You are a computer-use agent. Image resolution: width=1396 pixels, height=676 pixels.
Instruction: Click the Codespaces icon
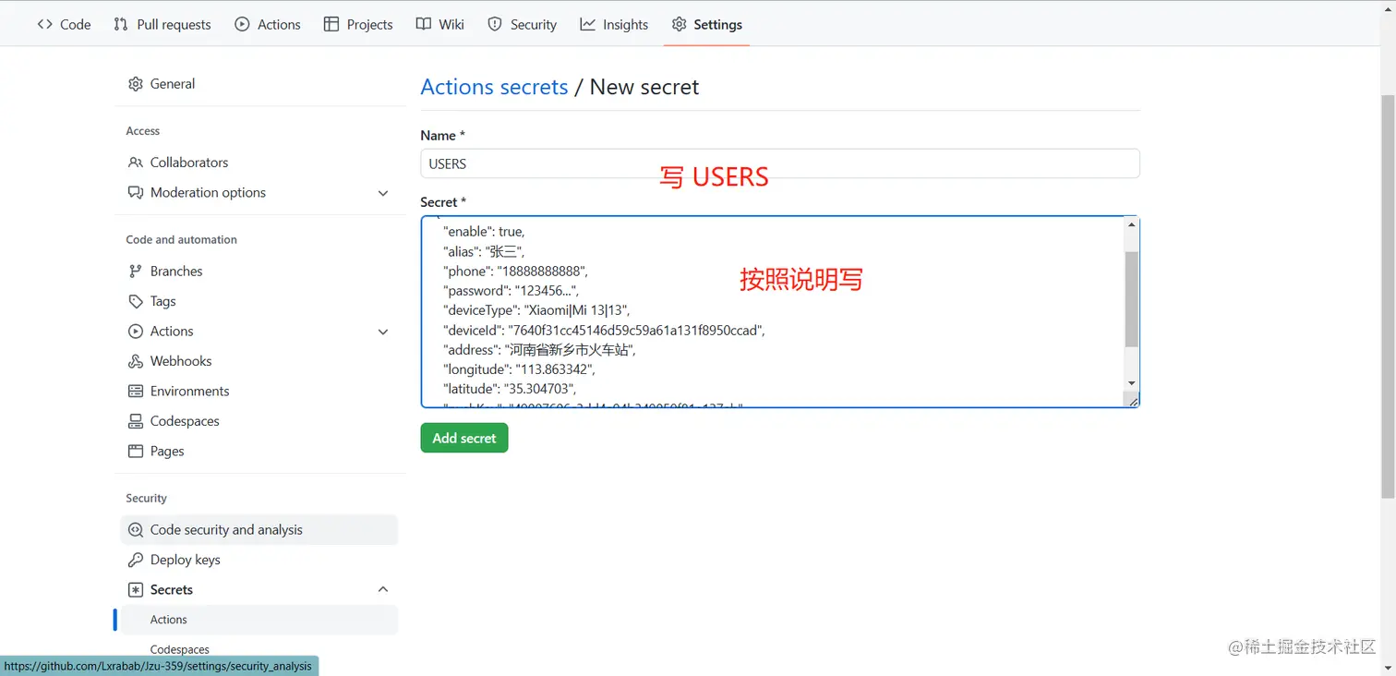coord(136,422)
